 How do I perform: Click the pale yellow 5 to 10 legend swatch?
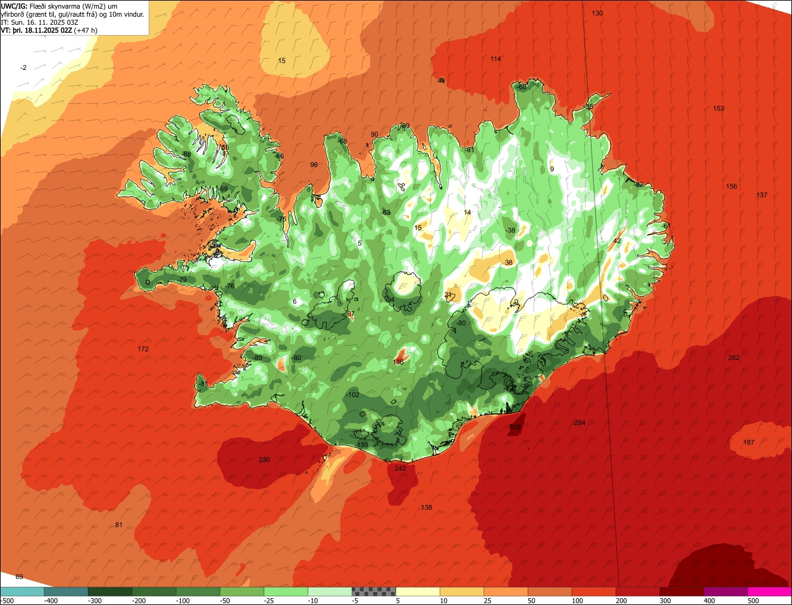coord(418,591)
